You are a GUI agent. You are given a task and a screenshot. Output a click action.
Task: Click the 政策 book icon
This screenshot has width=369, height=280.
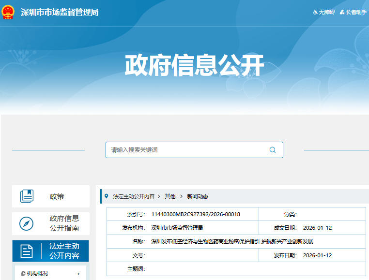27,196
